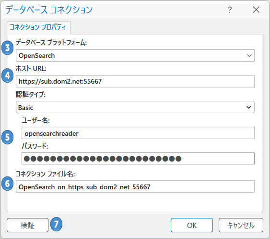Viewport: 270px width, 239px height.
Task: Click the コネクション ファイル名 input field
Action: coord(135,186)
